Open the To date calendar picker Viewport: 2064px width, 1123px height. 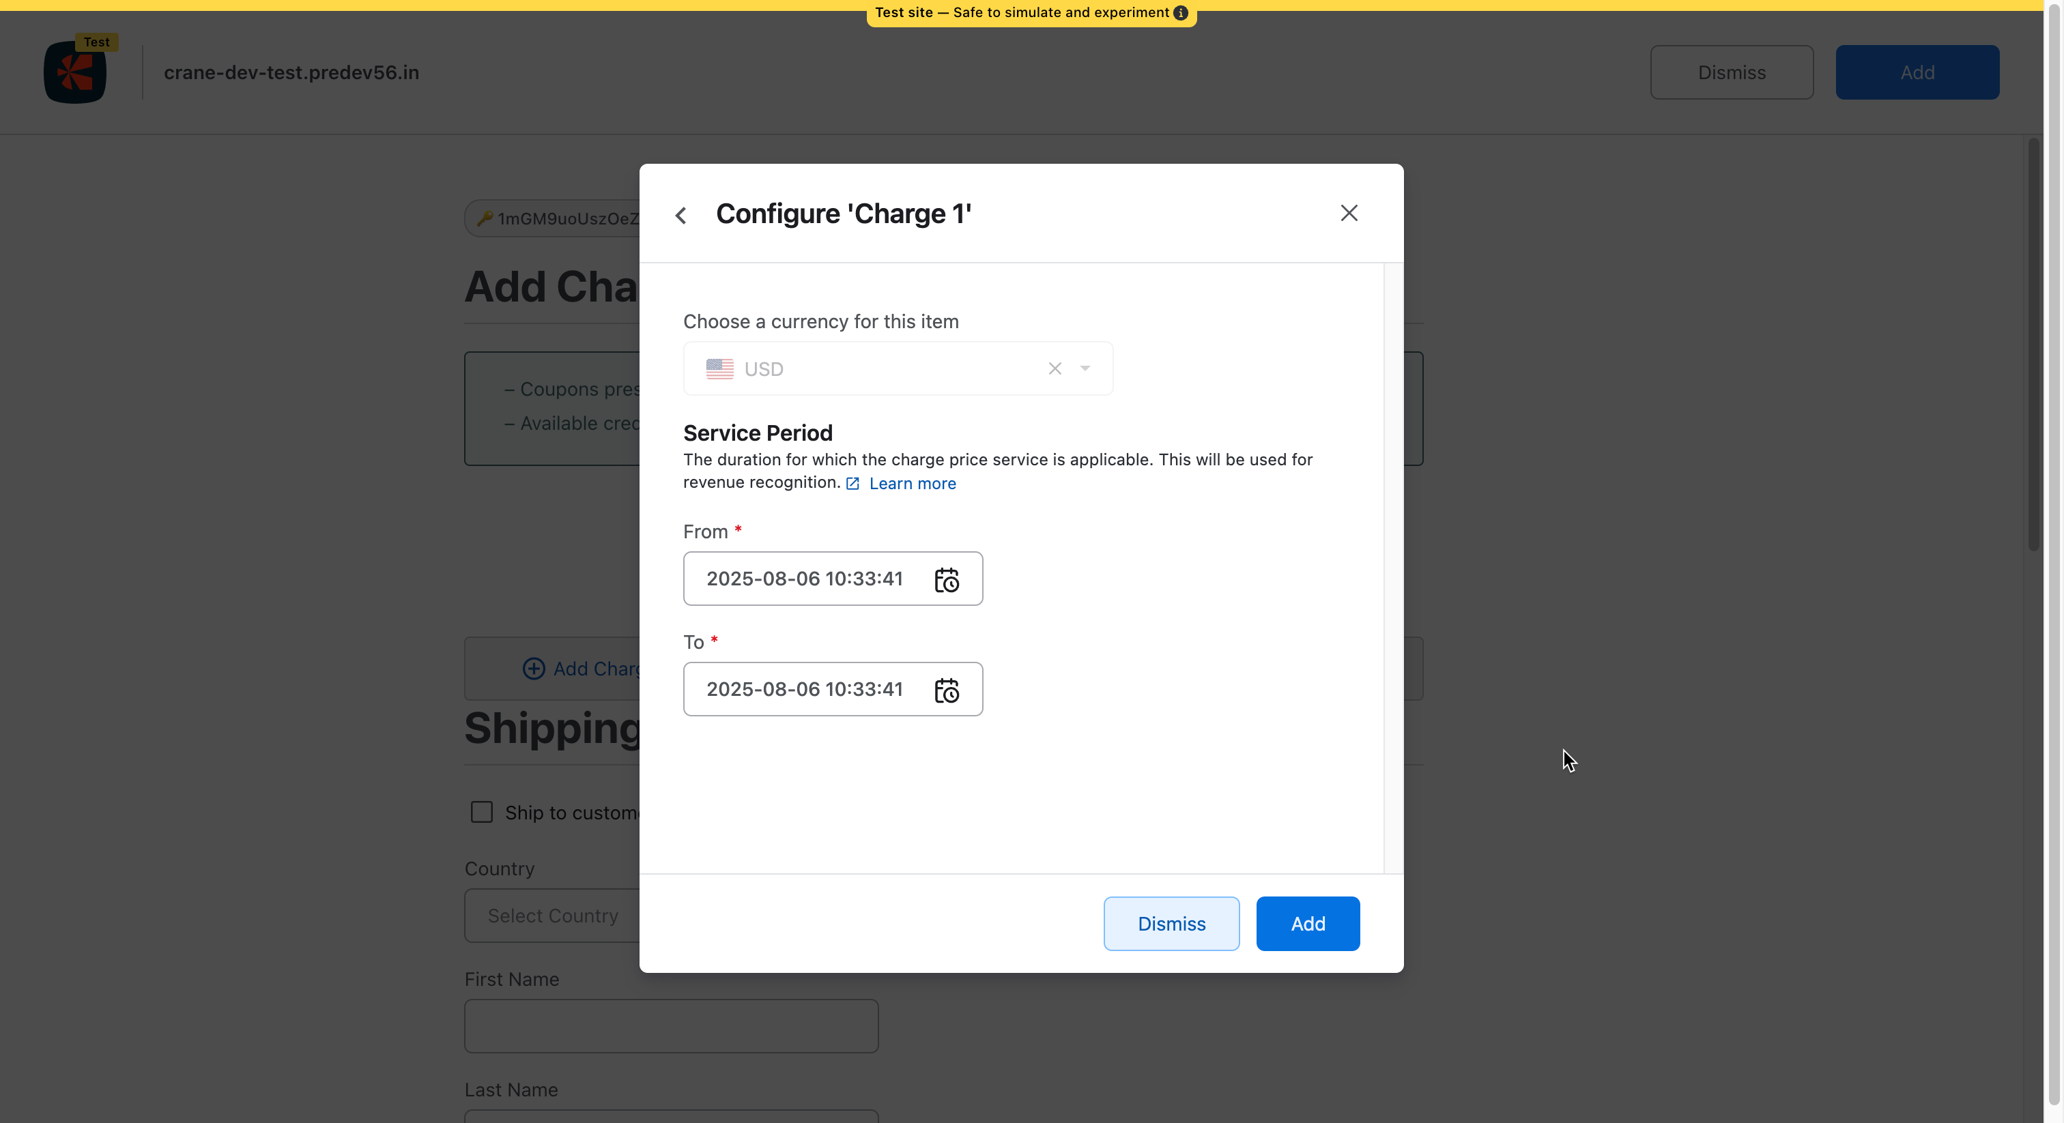click(946, 690)
